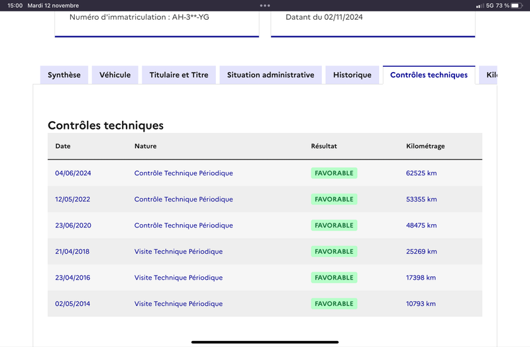This screenshot has height=347, width=530.
Task: Tap the 15:00 clock in status bar
Action: point(15,5)
